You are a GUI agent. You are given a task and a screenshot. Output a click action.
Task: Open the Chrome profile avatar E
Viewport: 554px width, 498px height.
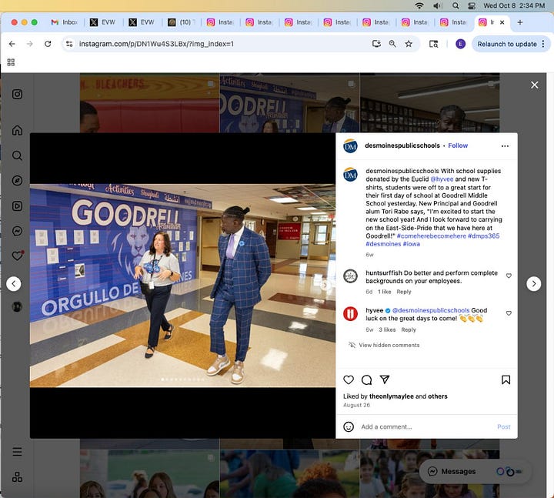[460, 44]
